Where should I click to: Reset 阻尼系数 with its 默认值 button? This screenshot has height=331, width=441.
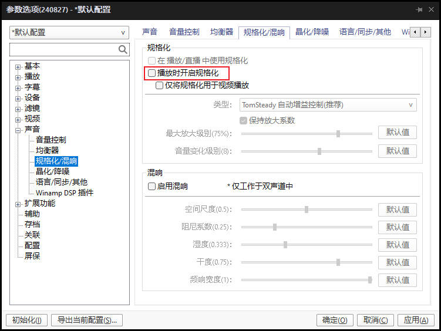click(x=398, y=227)
